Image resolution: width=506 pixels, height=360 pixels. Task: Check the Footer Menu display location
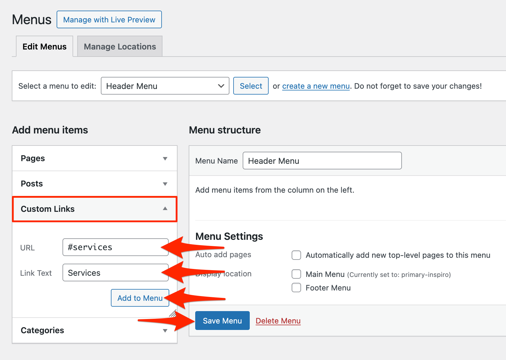tap(296, 288)
